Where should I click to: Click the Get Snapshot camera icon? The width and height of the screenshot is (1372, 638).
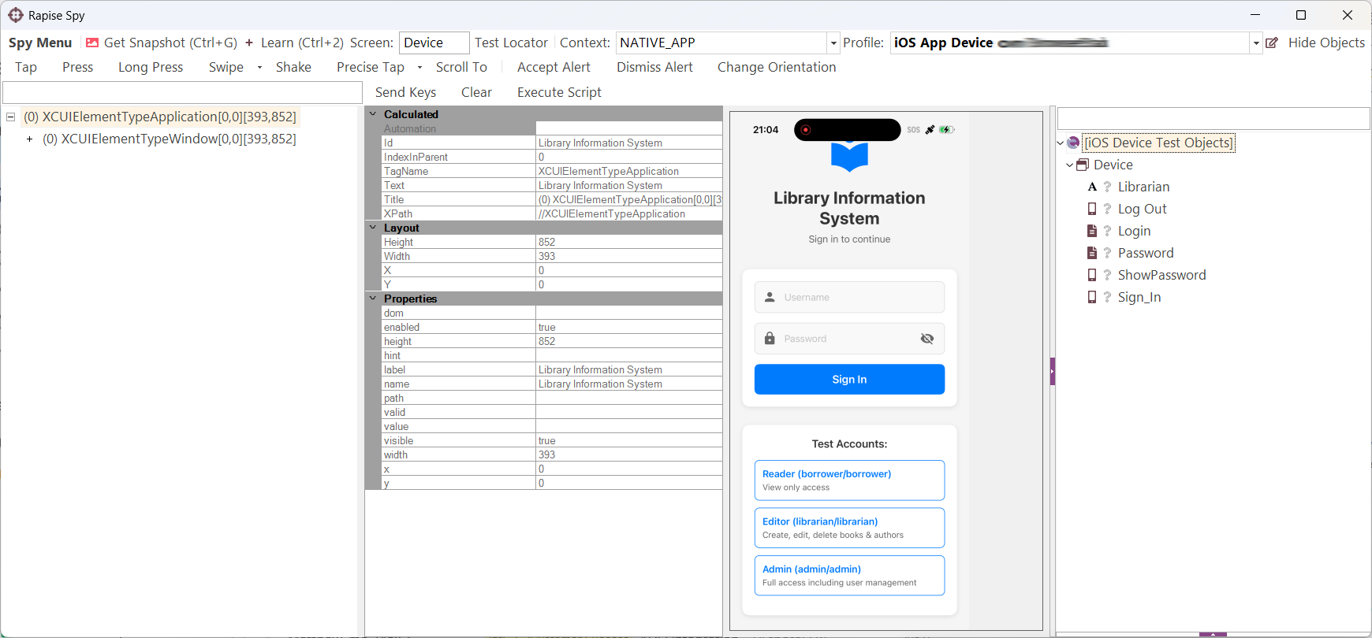click(92, 43)
